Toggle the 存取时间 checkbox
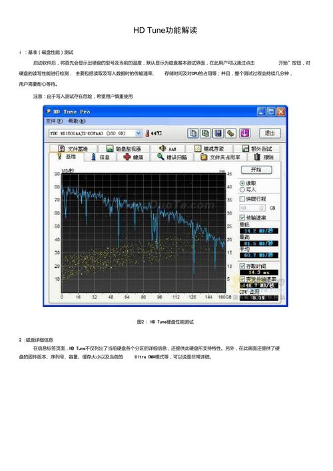Viewport: 333px width, 471px height. [242, 266]
